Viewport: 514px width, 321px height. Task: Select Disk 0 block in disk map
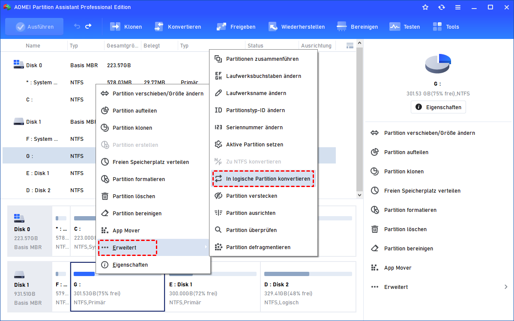pyautogui.click(x=30, y=232)
